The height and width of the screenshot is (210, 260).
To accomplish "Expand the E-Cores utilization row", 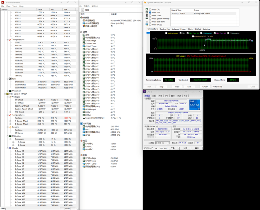I will pyautogui.click(x=13, y=145).
